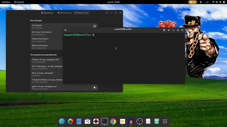This screenshot has width=227, height=127.
Task: Open the clock and calendar in top bar
Action: tap(113, 2)
